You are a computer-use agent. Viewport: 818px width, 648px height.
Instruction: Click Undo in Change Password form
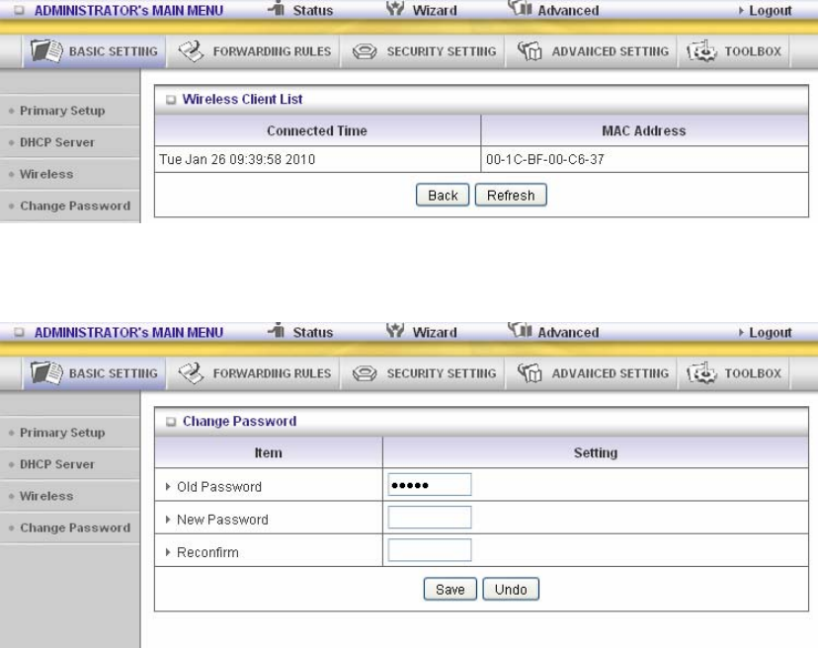[x=511, y=589]
